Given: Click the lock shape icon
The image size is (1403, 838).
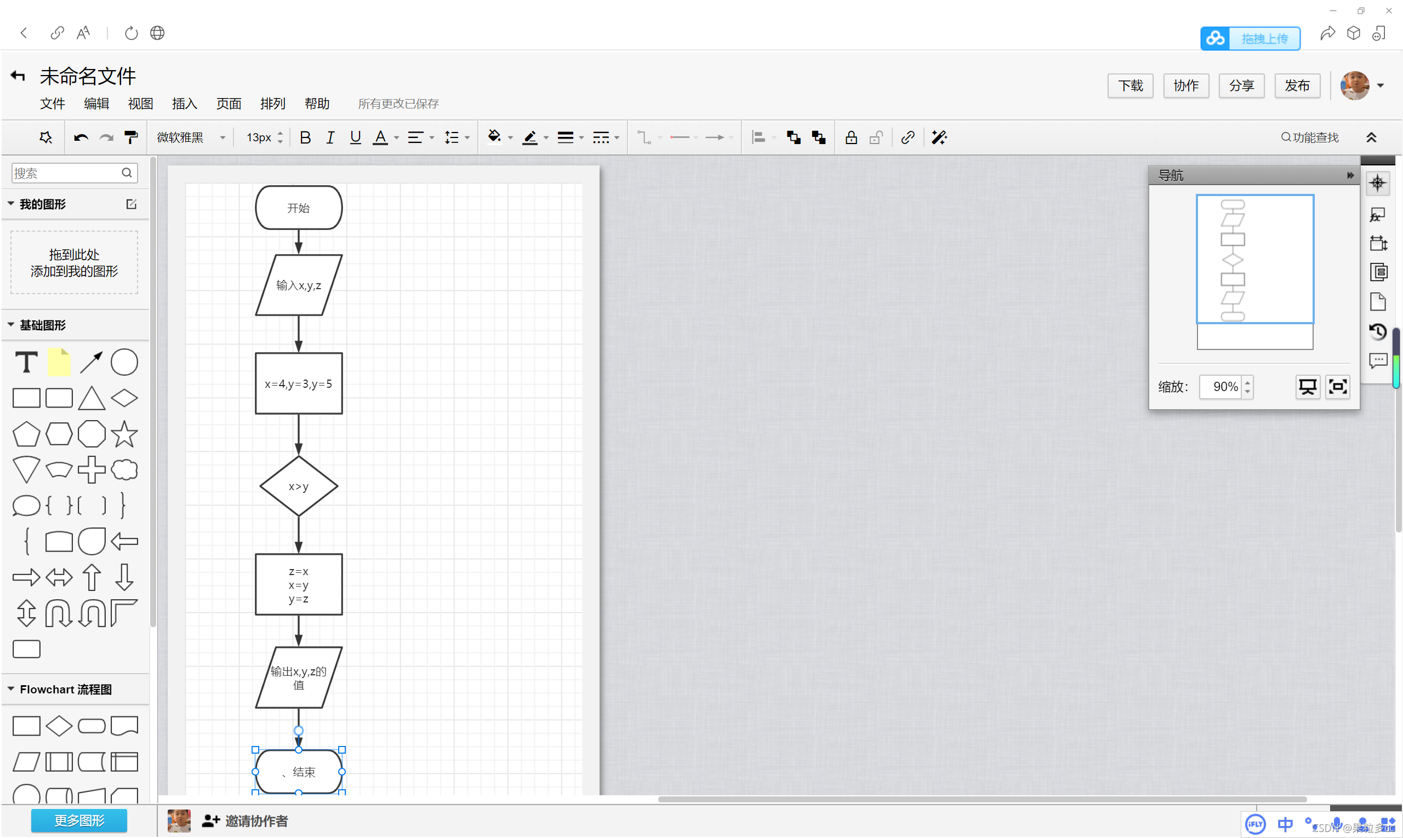Looking at the screenshot, I should [x=851, y=137].
